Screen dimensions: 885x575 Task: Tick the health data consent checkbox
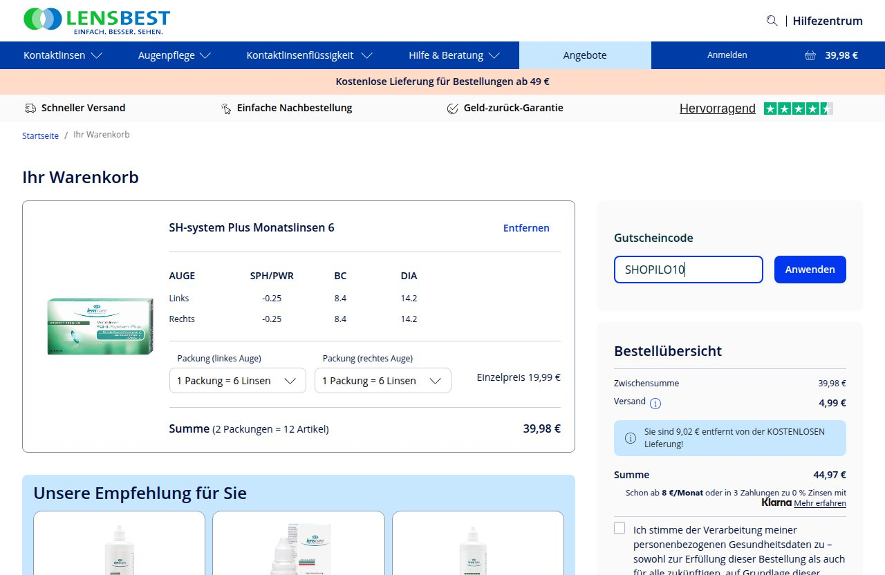tap(619, 528)
